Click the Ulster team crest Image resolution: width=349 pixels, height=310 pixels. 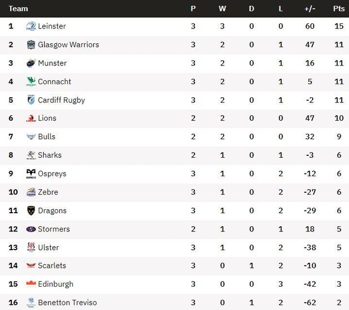pos(31,247)
